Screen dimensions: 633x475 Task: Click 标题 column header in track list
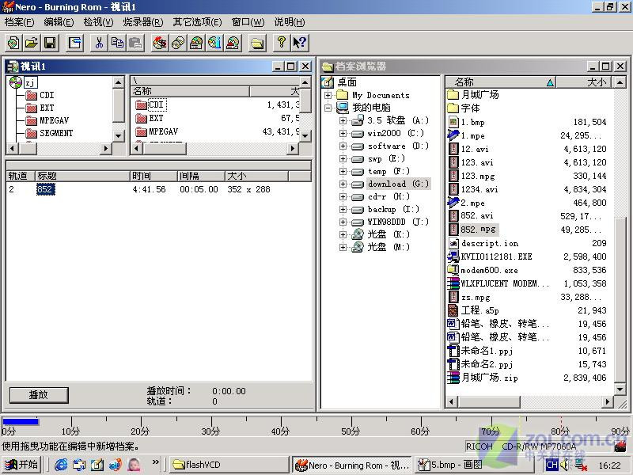(x=82, y=176)
